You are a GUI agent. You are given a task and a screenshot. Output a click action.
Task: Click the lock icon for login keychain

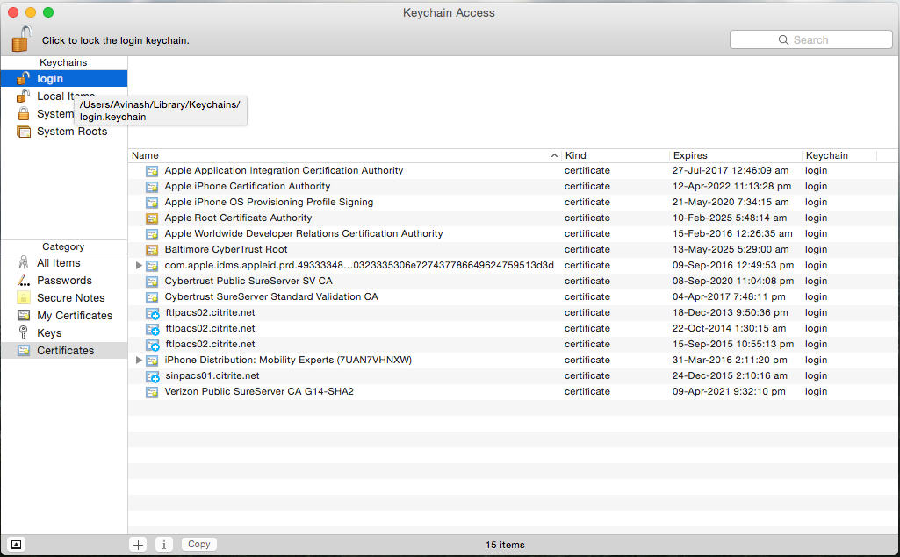22,39
